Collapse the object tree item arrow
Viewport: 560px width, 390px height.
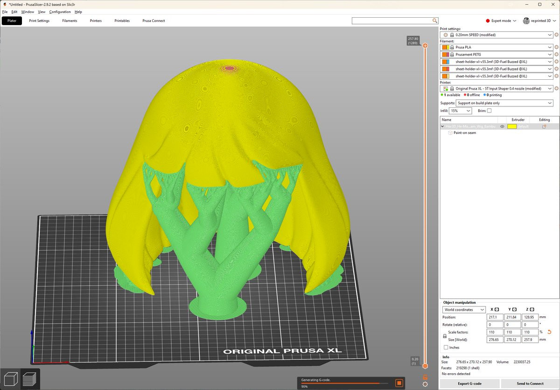click(442, 126)
